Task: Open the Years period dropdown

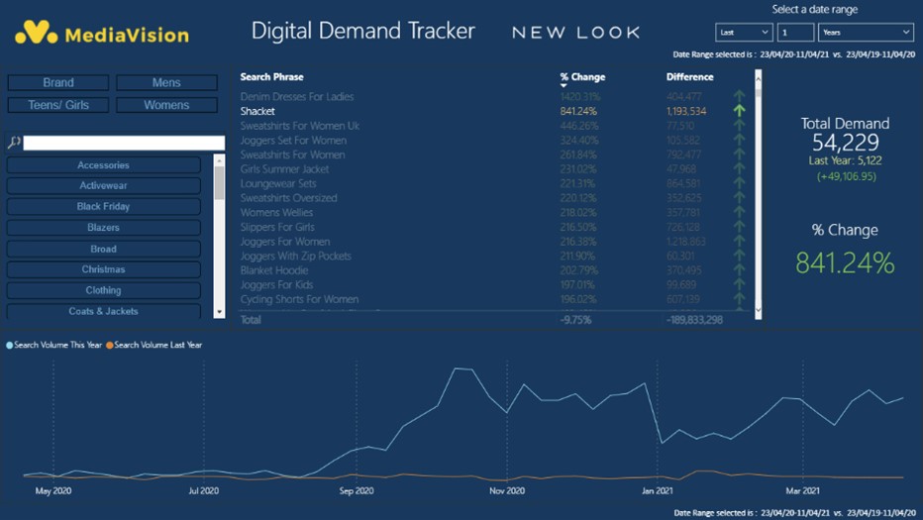Action: click(865, 33)
